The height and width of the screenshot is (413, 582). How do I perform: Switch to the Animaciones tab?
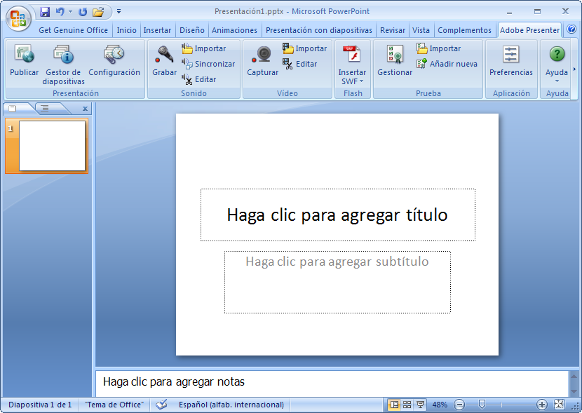(x=234, y=30)
